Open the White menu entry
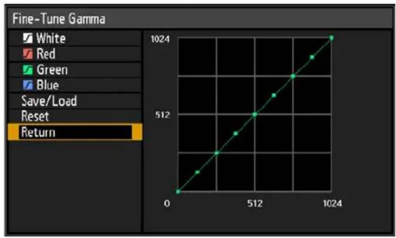Viewport: 396px width, 238px height. coord(75,39)
